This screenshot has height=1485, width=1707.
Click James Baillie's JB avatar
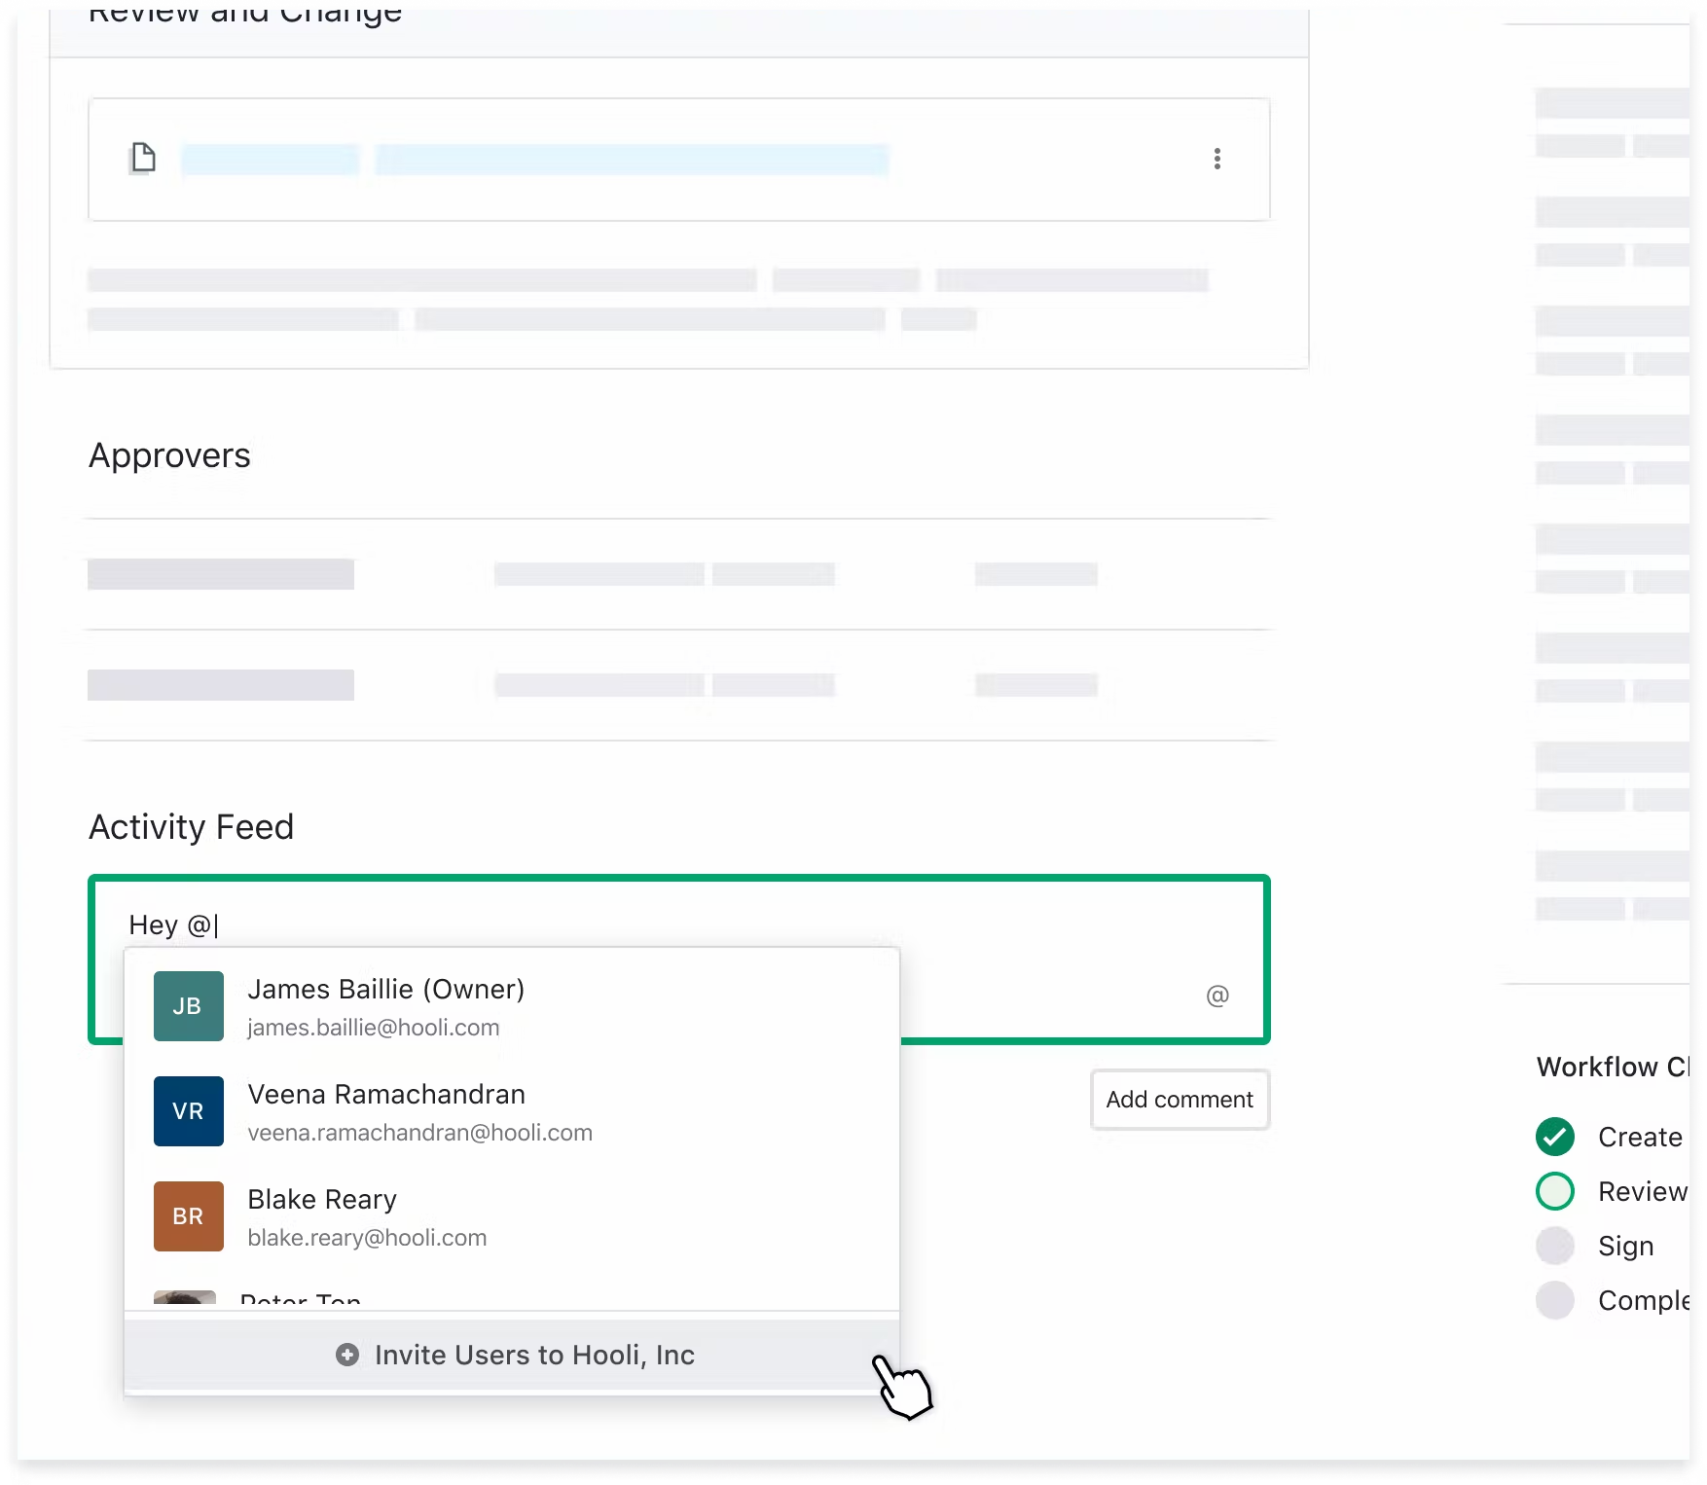tap(188, 1006)
